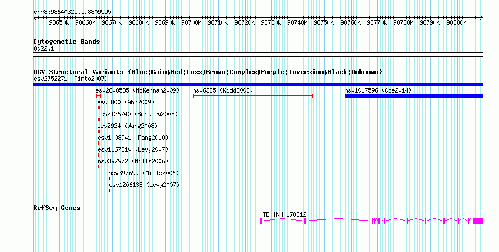Click the 98650k ruler tick label
The height and width of the screenshot is (252, 499).
coord(59,22)
